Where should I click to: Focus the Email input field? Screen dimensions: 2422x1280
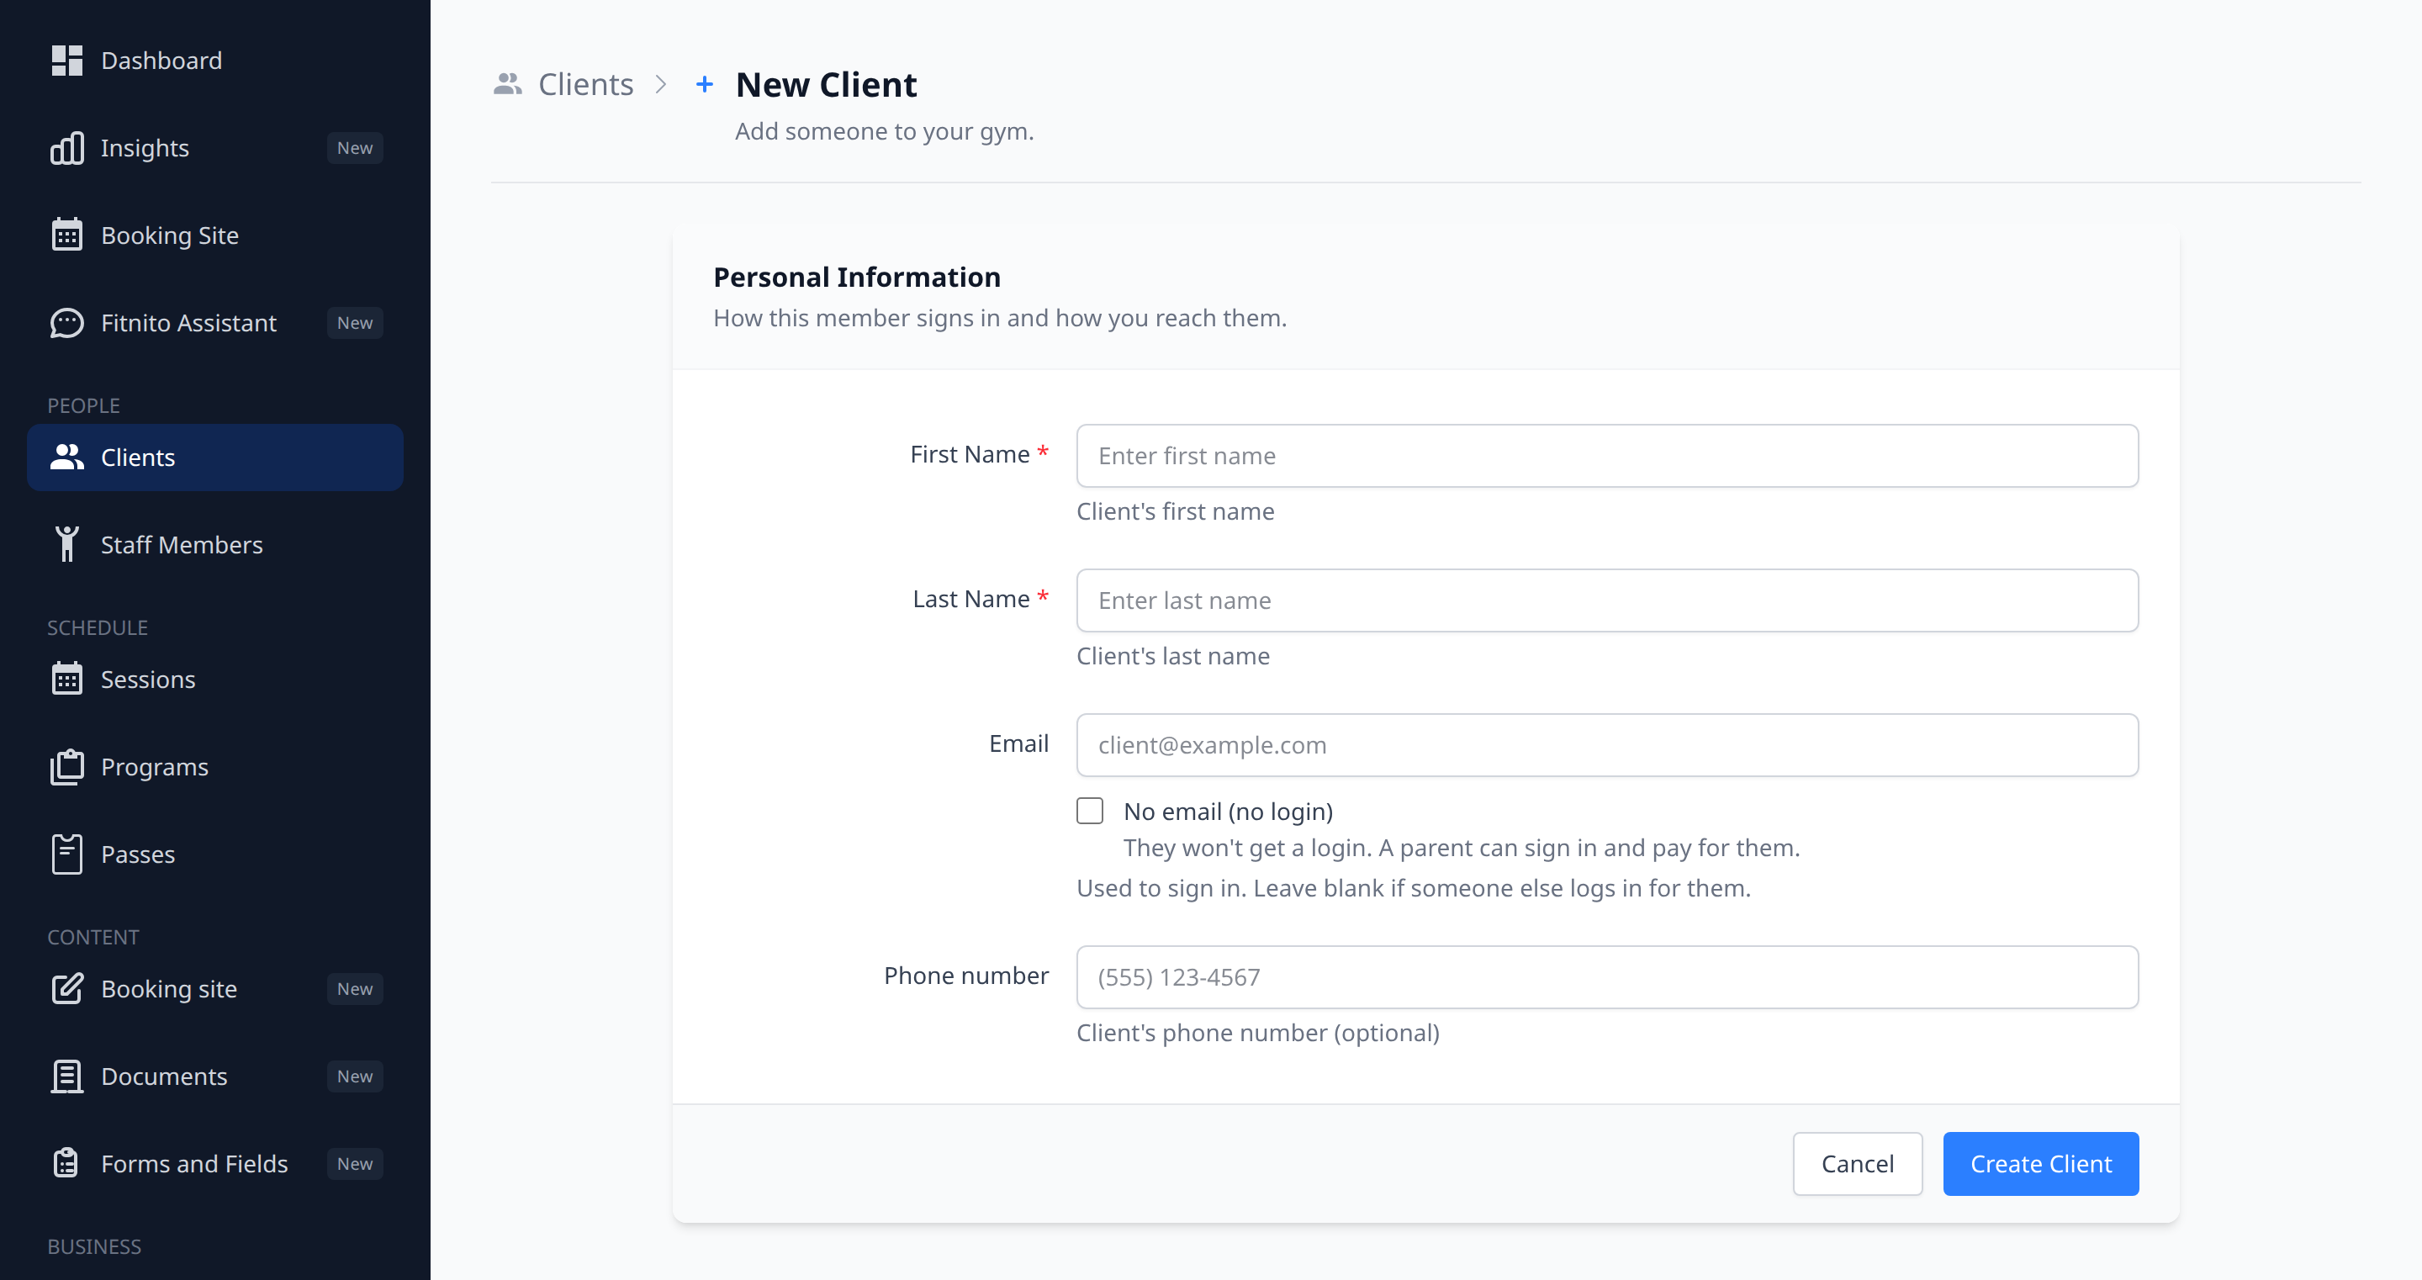point(1607,745)
